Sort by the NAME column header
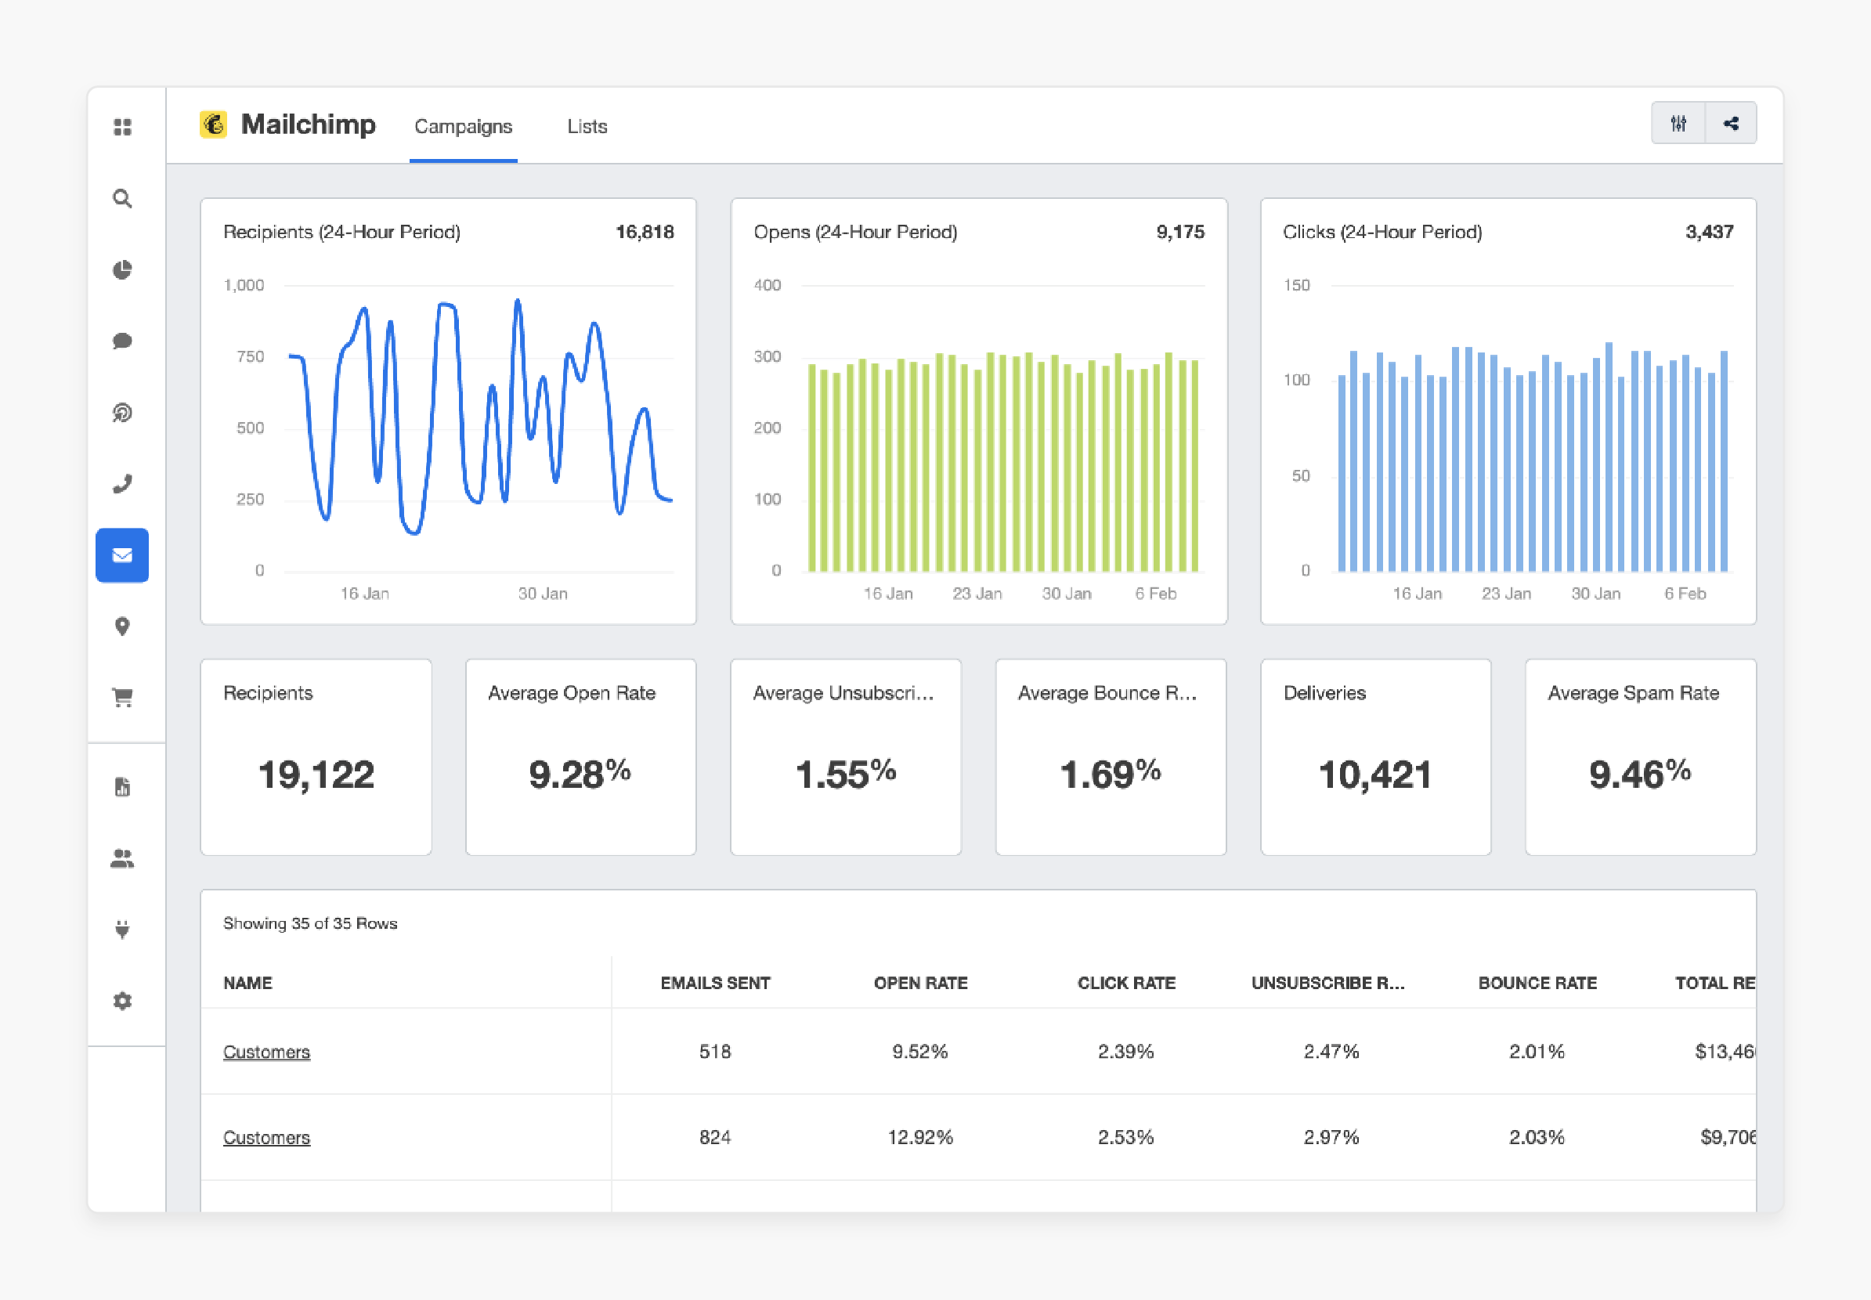Viewport: 1871px width, 1300px height. coord(247,983)
